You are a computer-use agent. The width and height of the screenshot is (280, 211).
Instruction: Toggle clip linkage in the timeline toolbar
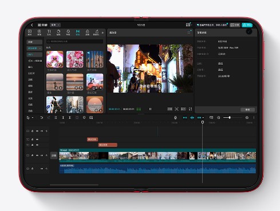199,118
